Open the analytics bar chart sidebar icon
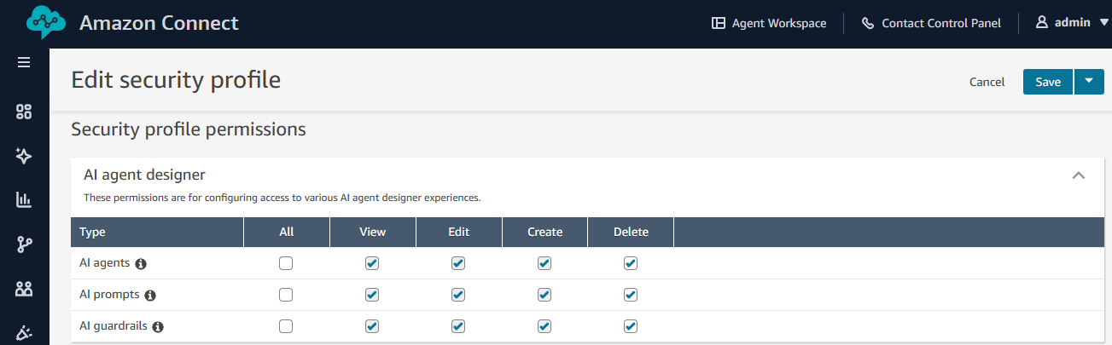The height and width of the screenshot is (345, 1112). [x=24, y=200]
